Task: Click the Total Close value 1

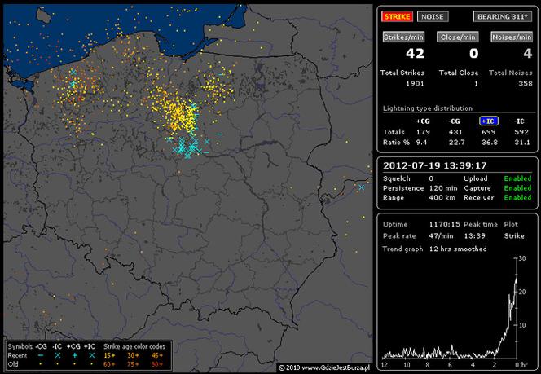Action: (x=476, y=83)
